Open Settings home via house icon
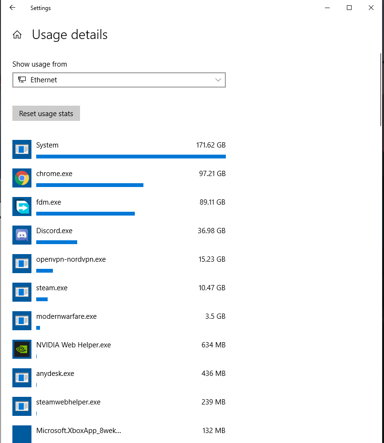Screen dimensions: 384x443 (x=17, y=34)
